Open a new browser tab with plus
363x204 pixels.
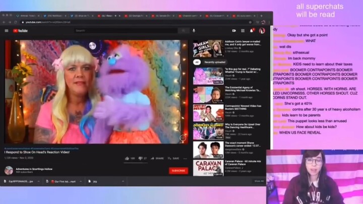(261, 16)
